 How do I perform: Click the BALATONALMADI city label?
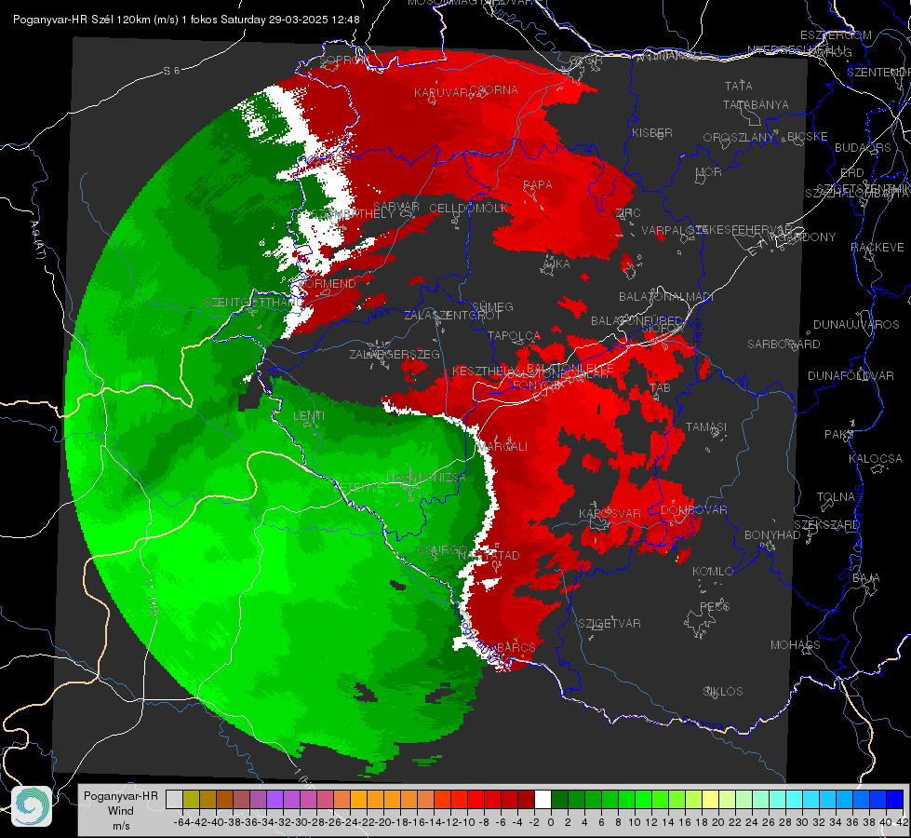point(666,297)
